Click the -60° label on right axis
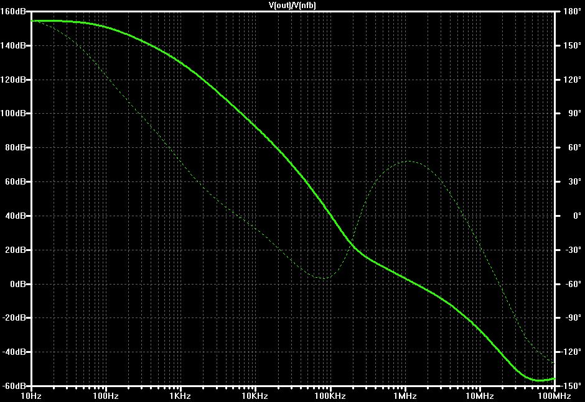The image size is (585, 402). [573, 284]
